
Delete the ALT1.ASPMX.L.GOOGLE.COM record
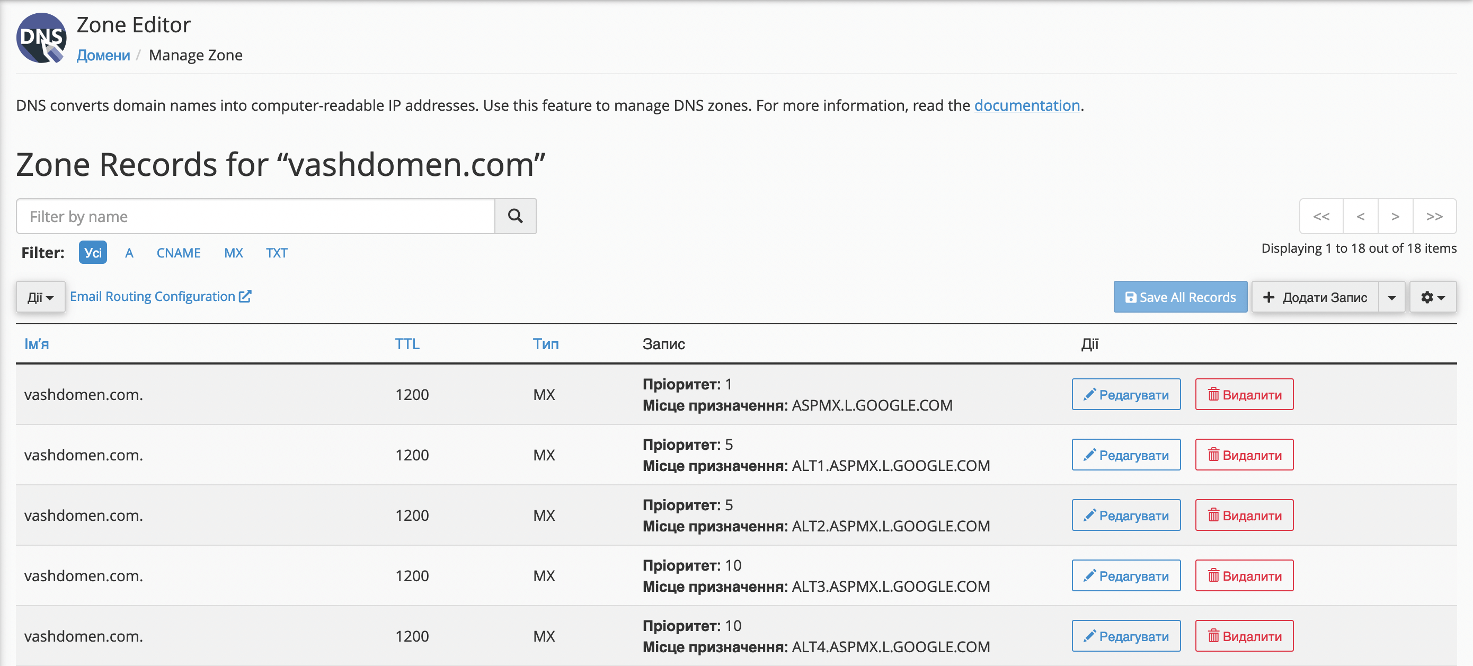point(1244,455)
